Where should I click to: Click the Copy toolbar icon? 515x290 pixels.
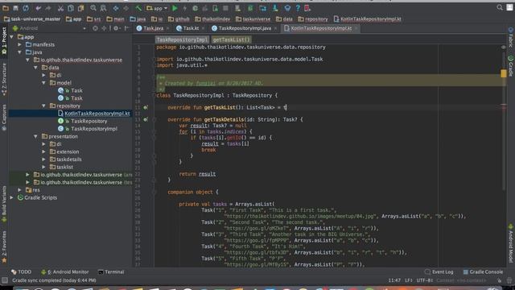[71, 8]
